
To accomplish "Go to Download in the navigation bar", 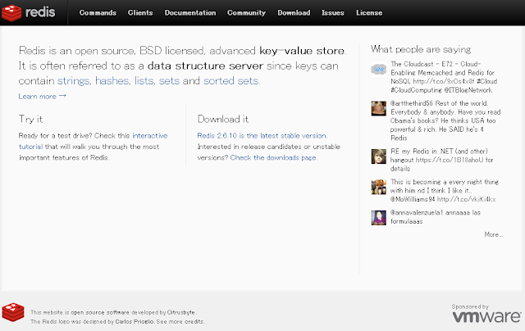I will [x=294, y=13].
